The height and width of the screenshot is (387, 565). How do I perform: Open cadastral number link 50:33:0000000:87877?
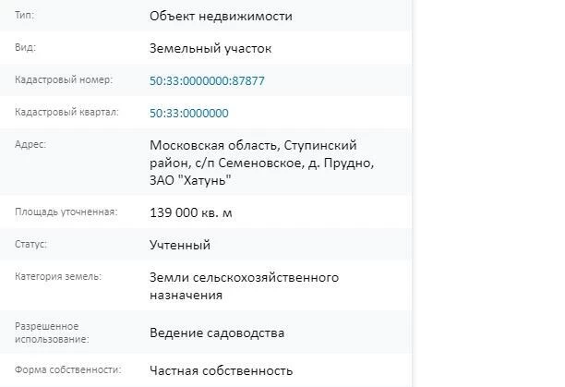[x=207, y=80]
